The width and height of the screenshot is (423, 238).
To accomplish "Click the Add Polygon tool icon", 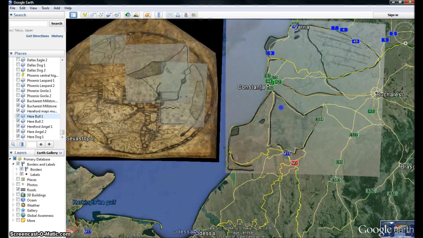I will [93, 15].
